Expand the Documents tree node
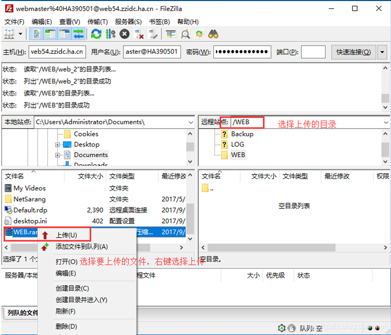 pos(57,155)
